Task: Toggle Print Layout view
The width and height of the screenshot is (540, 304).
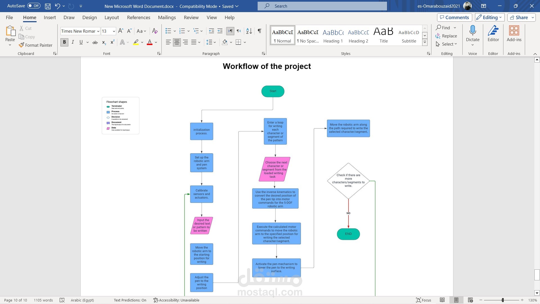Action: coord(456,300)
